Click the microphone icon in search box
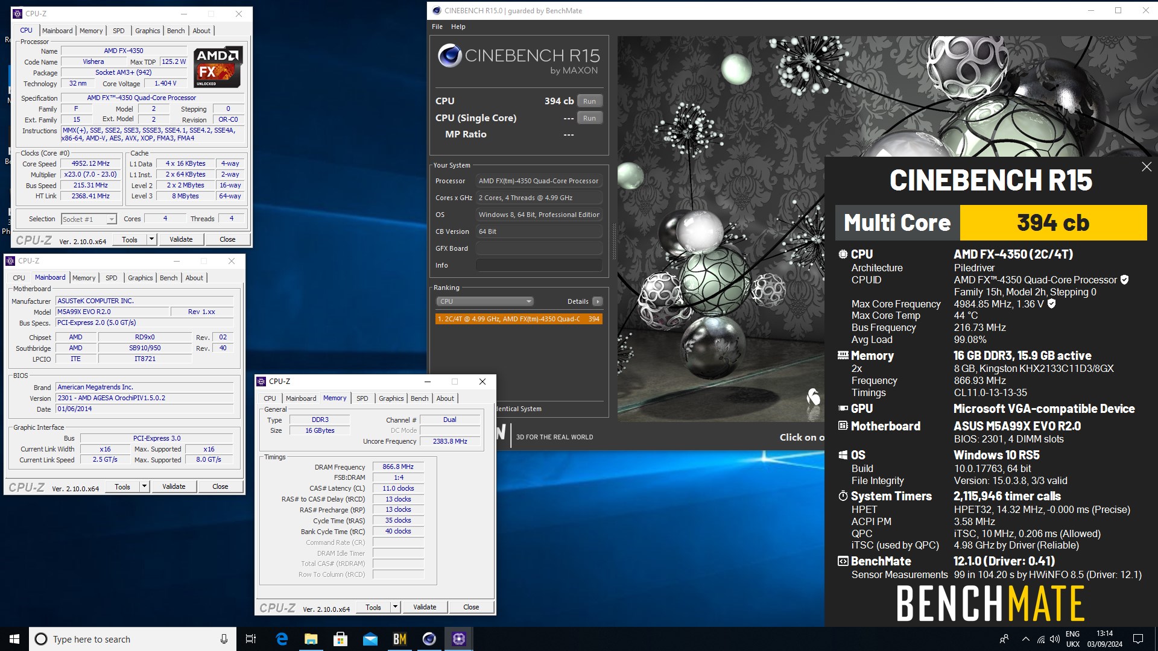Screen dimensions: 1158x651 (224, 639)
